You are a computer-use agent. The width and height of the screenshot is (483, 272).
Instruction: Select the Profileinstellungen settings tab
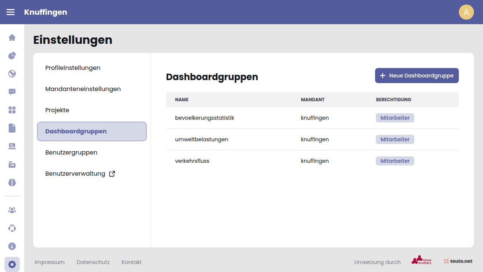tap(73, 68)
